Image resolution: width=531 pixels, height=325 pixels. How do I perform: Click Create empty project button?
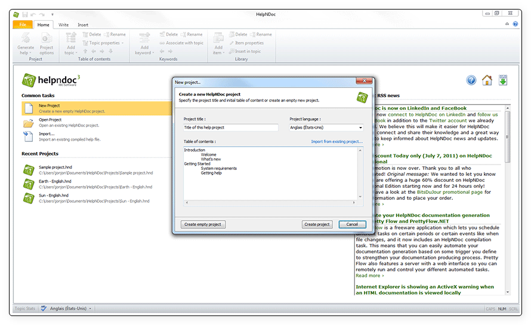203,224
